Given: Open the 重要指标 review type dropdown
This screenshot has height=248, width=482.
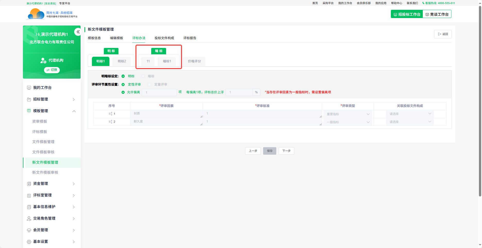Looking at the screenshot, I should (348, 114).
